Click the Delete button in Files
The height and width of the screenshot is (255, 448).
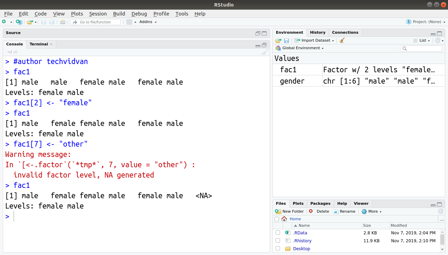point(319,211)
